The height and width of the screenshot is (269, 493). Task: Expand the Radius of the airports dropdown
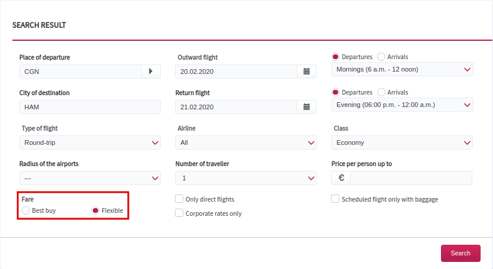pyautogui.click(x=90, y=178)
